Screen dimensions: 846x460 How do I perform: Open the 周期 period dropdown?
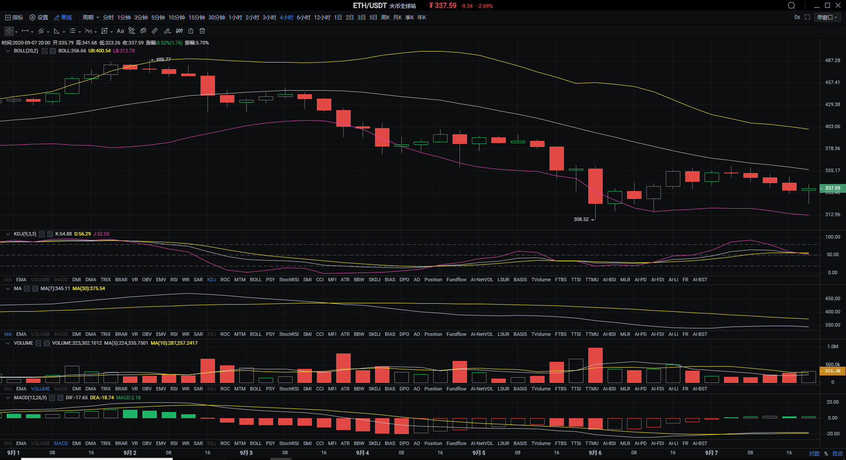[91, 18]
